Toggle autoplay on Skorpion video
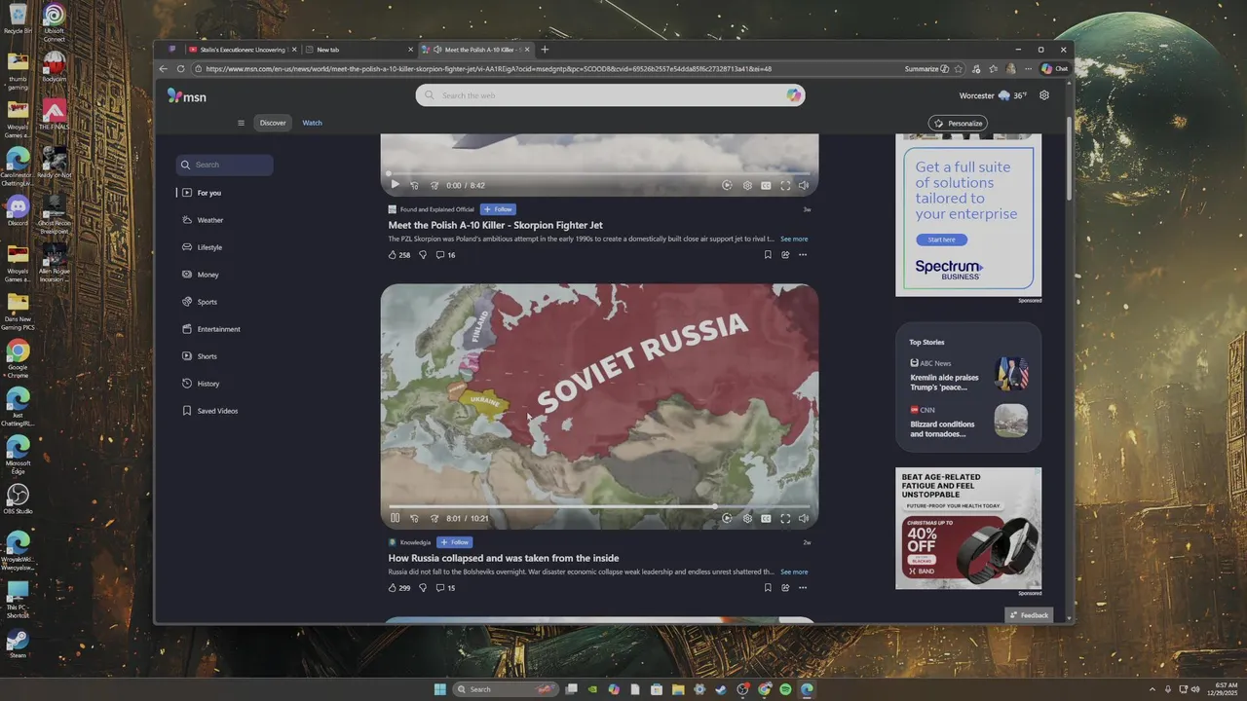 [x=727, y=185]
